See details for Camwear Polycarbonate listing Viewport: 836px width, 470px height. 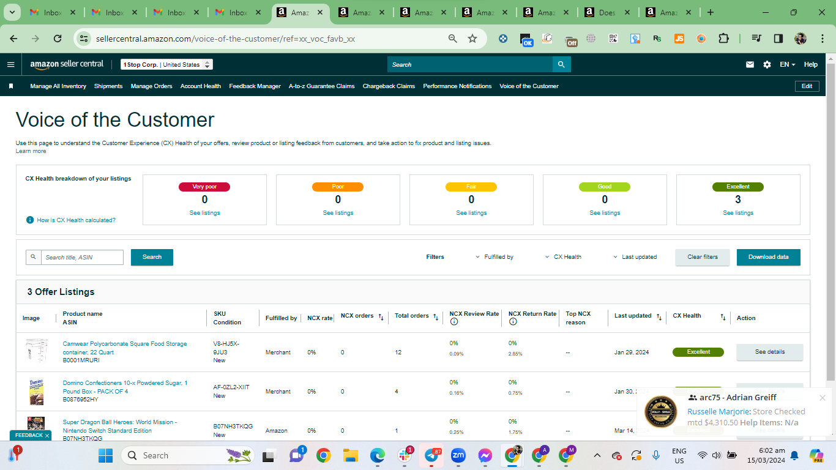(769, 352)
